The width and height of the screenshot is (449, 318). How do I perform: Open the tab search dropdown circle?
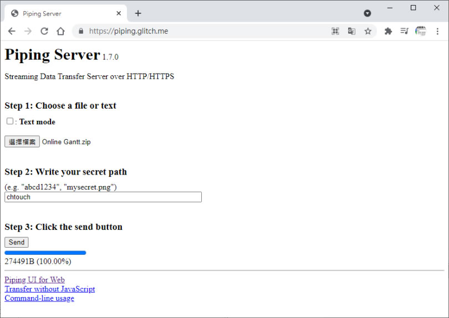pos(368,13)
